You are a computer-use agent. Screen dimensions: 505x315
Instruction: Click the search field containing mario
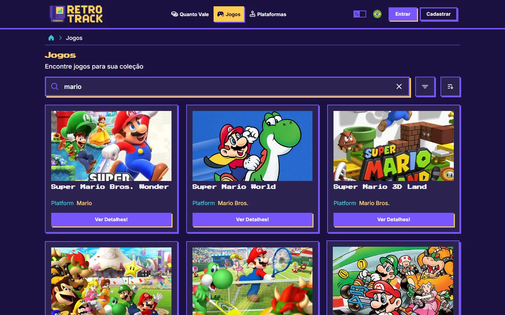[227, 86]
